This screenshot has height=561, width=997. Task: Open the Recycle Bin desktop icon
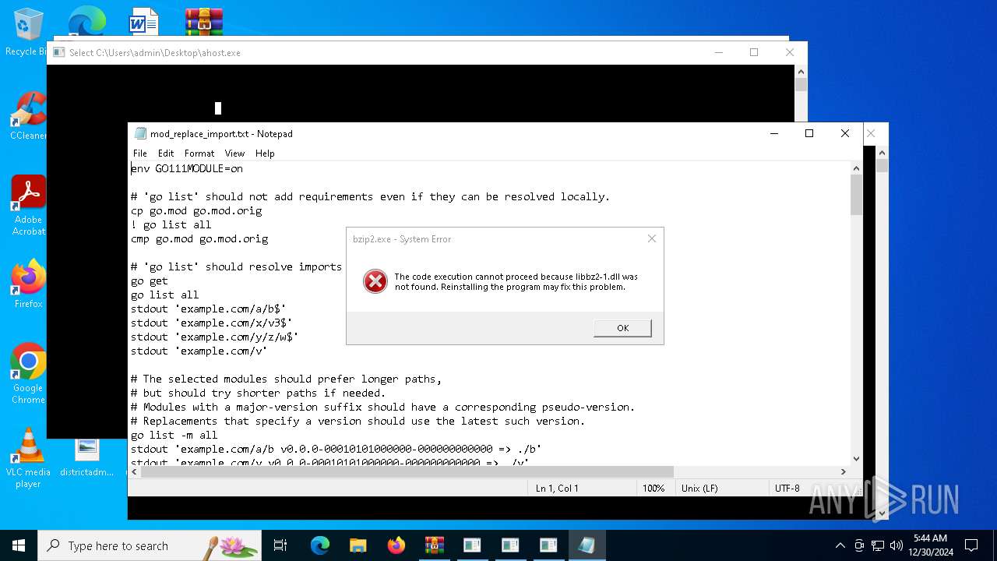point(26,33)
